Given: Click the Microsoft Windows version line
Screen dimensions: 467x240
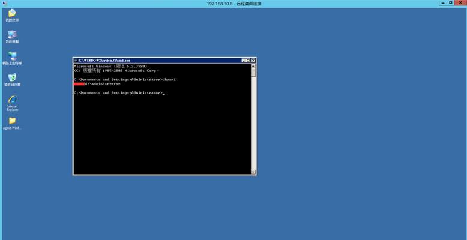Looking at the screenshot, I should (x=110, y=66).
